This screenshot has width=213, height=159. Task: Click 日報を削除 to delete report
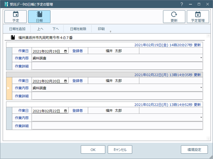tap(78, 29)
